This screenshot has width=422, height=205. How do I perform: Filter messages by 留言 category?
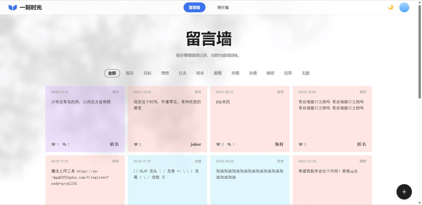[130, 73]
